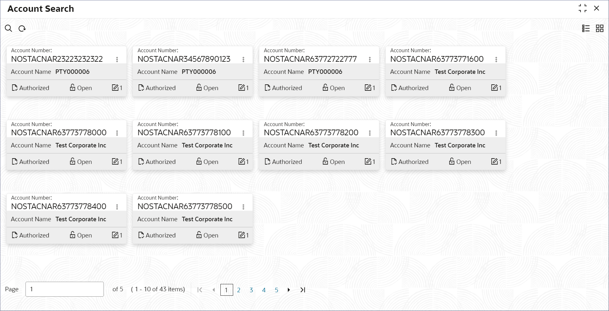Refresh the account search results
The height and width of the screenshot is (311, 609).
(x=22, y=28)
